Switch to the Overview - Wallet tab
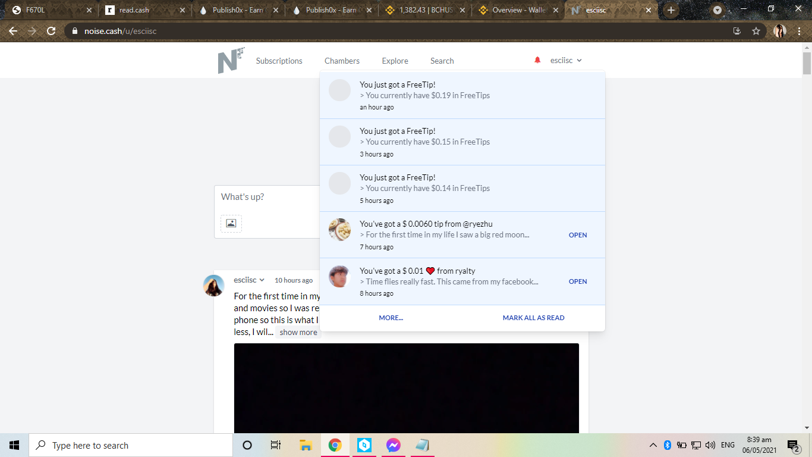This screenshot has width=812, height=457. 518,10
